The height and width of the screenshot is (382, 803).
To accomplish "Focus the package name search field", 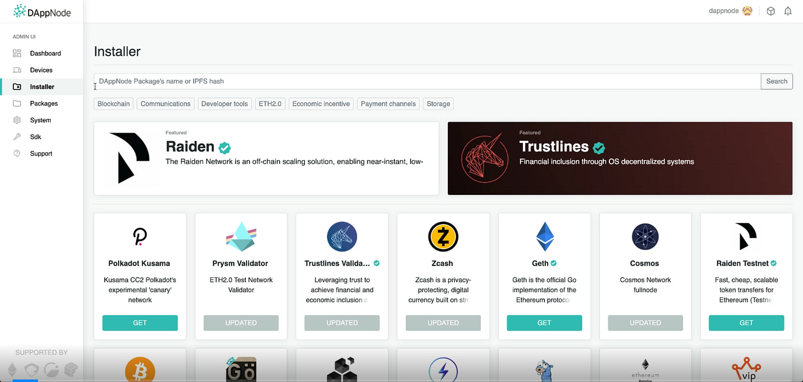I will (427, 81).
